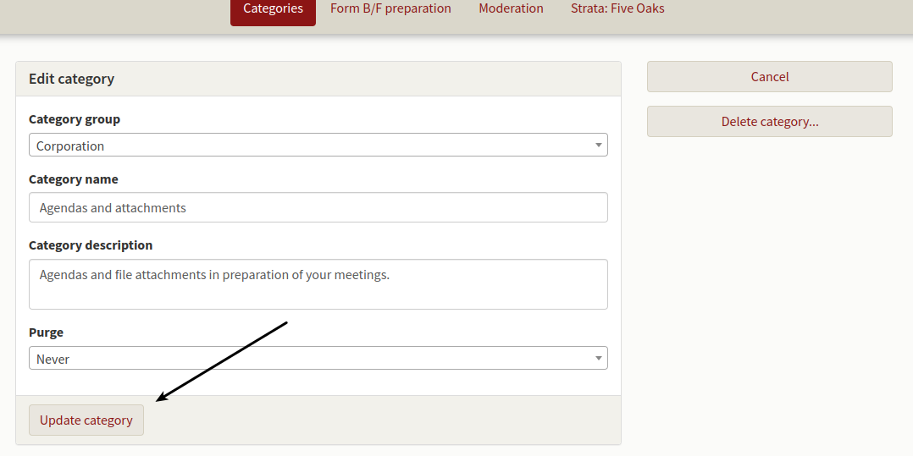The width and height of the screenshot is (913, 456).
Task: Click the Edit category panel heading
Action: click(x=72, y=79)
